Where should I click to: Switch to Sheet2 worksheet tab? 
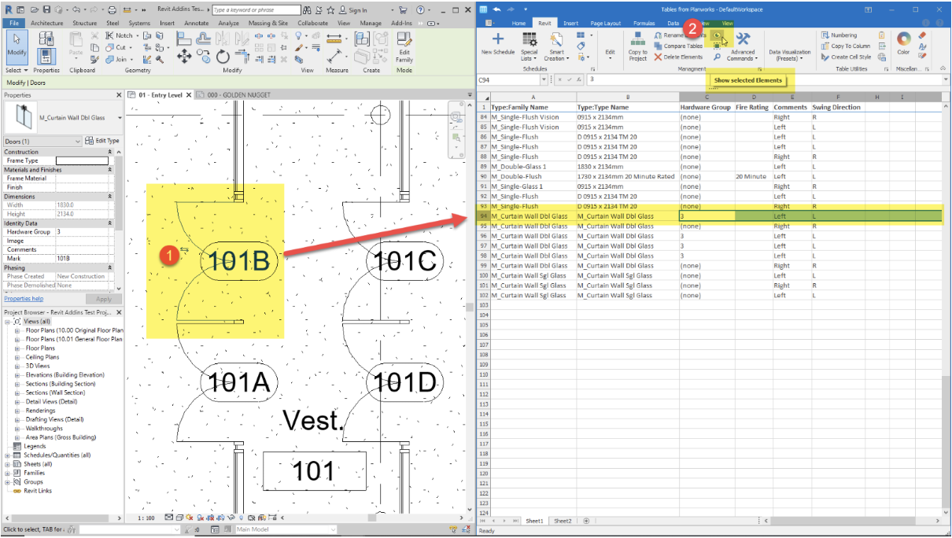(x=563, y=521)
